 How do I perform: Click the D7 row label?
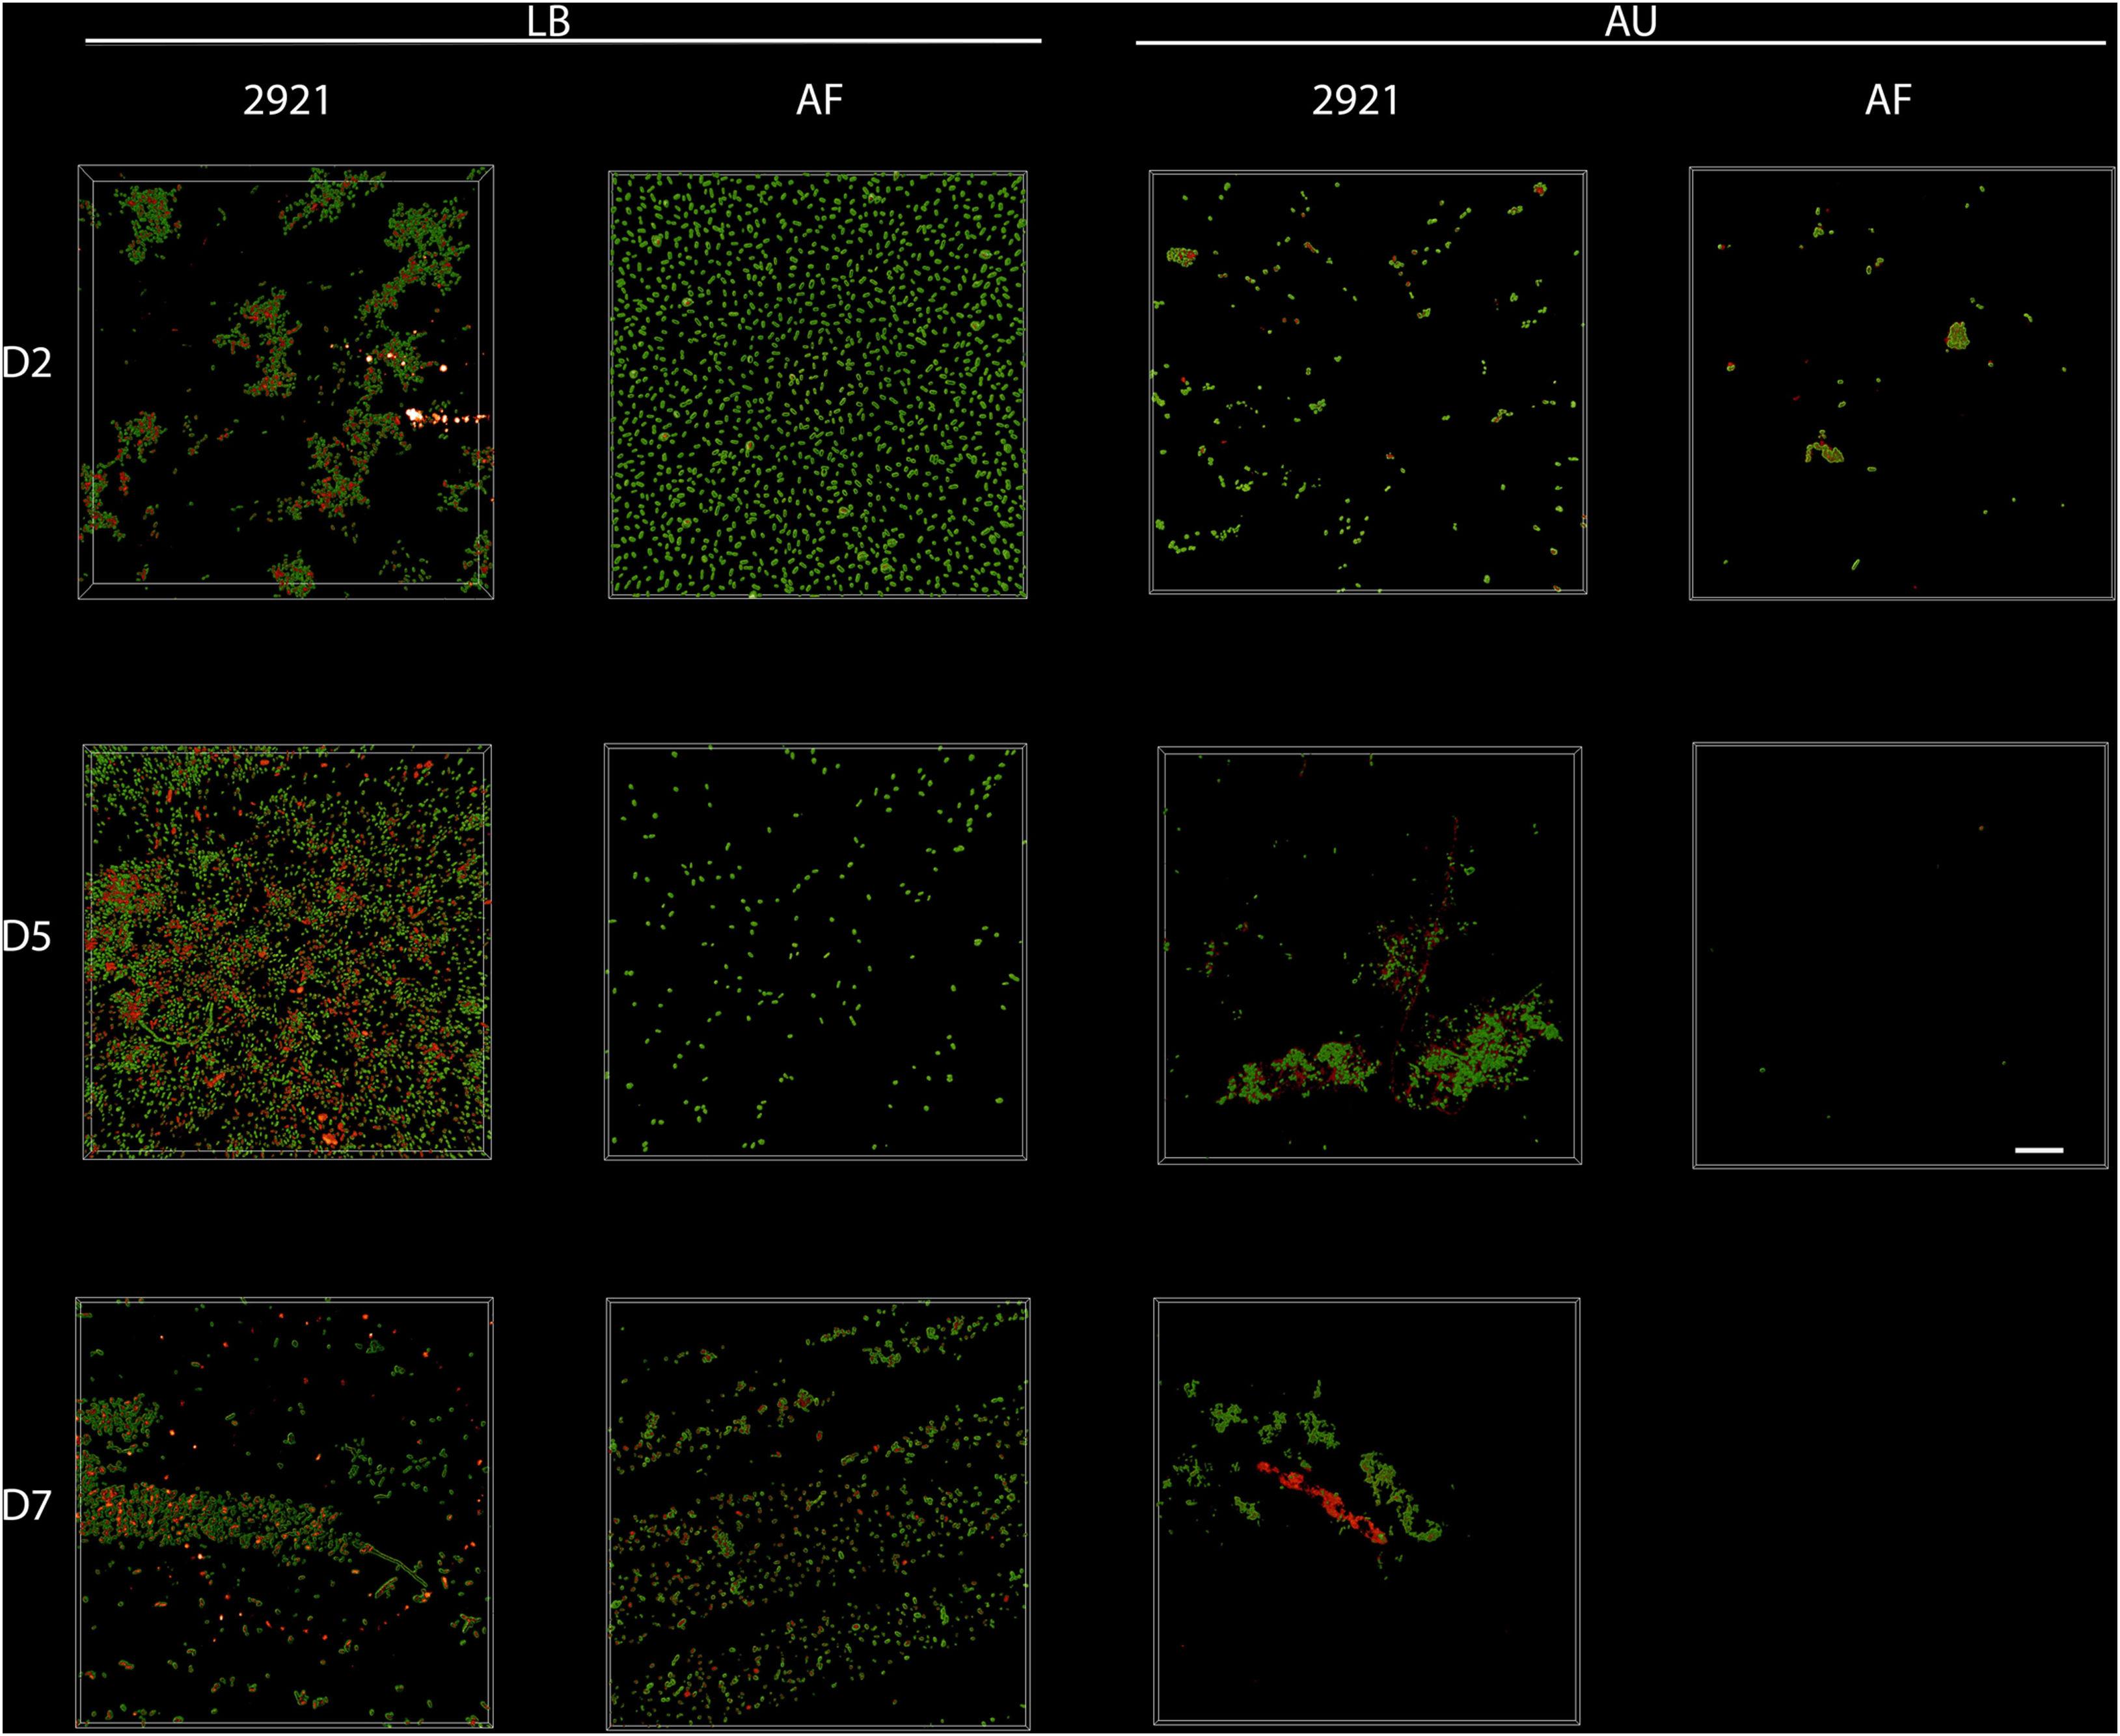click(27, 1506)
